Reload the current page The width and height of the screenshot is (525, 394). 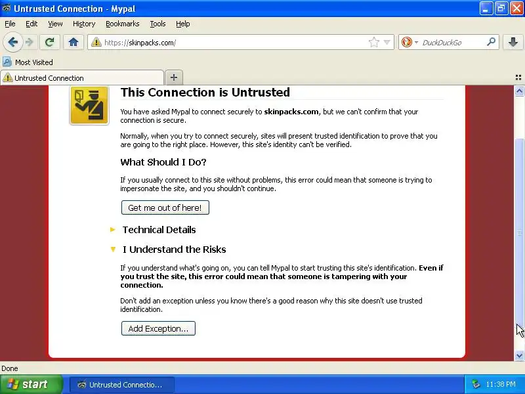coord(50,42)
